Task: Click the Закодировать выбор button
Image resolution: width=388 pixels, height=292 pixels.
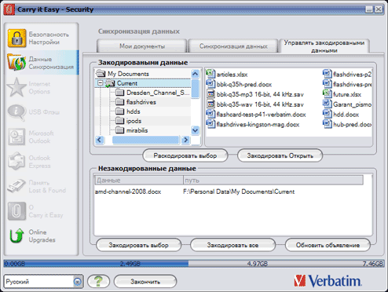Action: click(x=138, y=245)
